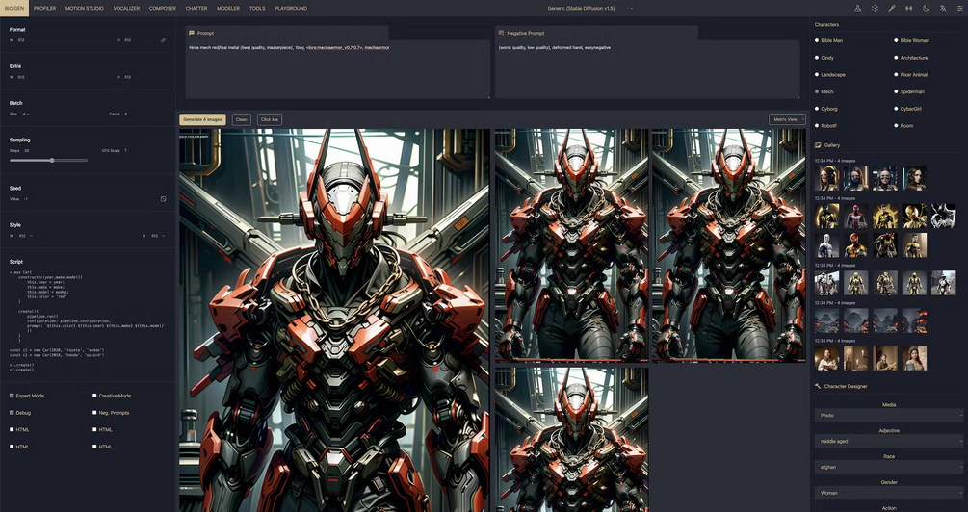Click the broadcast signal icon in top bar
The width and height of the screenshot is (968, 512).
[908, 8]
